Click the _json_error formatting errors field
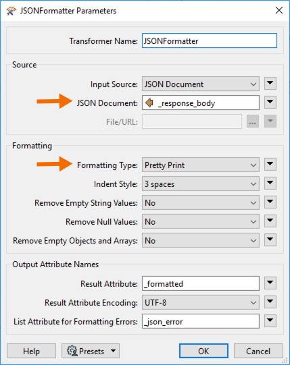This screenshot has width=290, height=365. pos(201,321)
